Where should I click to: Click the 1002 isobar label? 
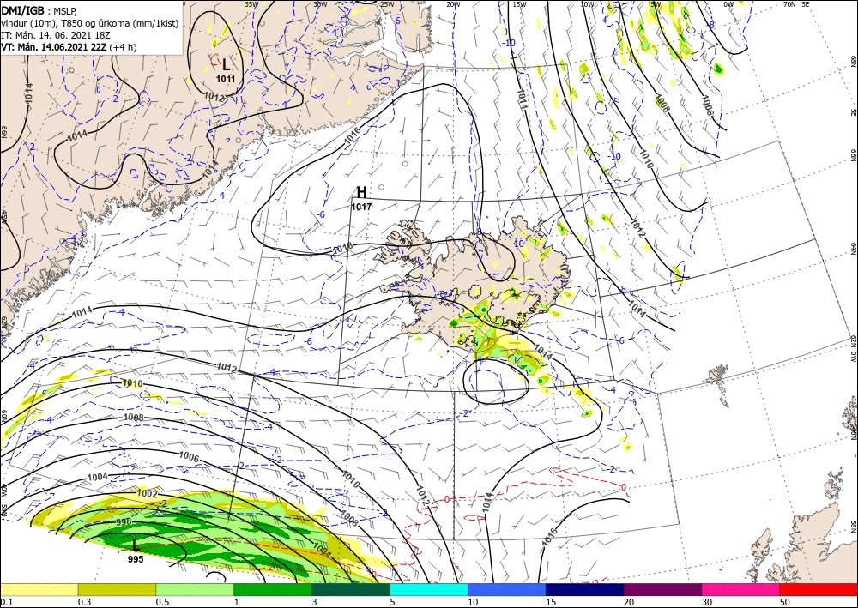point(147,493)
